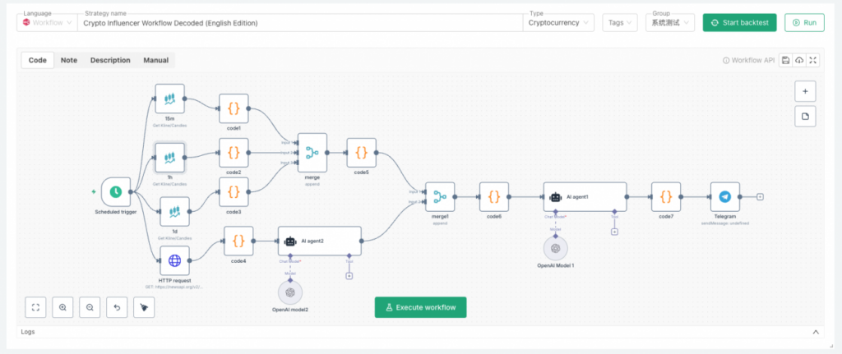Click the Strategy name input field

click(296, 23)
